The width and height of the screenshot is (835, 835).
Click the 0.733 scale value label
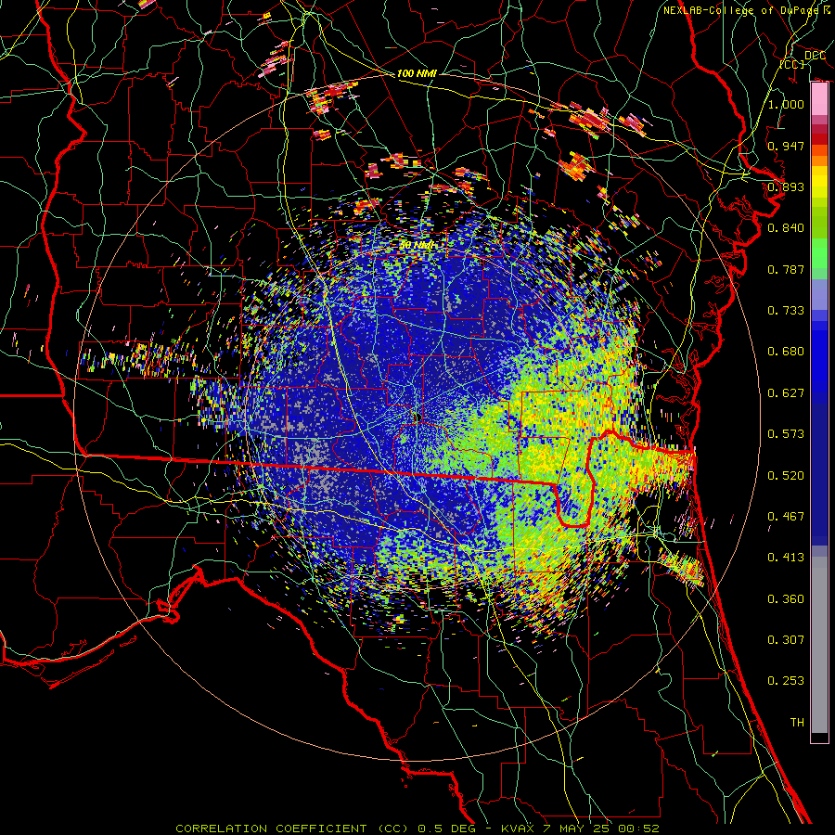point(786,311)
